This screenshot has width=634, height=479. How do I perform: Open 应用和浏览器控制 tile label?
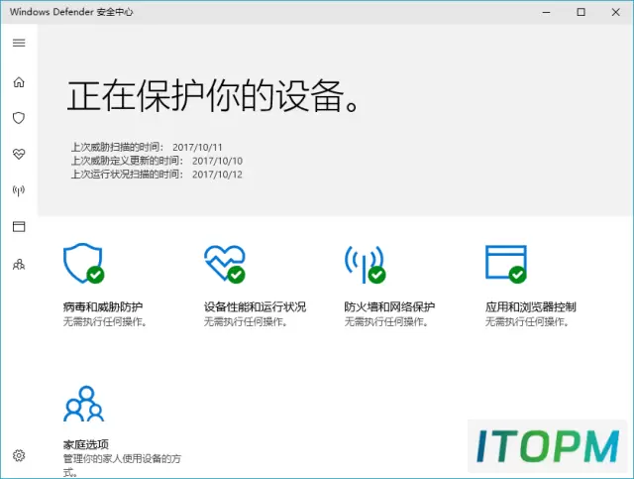(x=531, y=306)
